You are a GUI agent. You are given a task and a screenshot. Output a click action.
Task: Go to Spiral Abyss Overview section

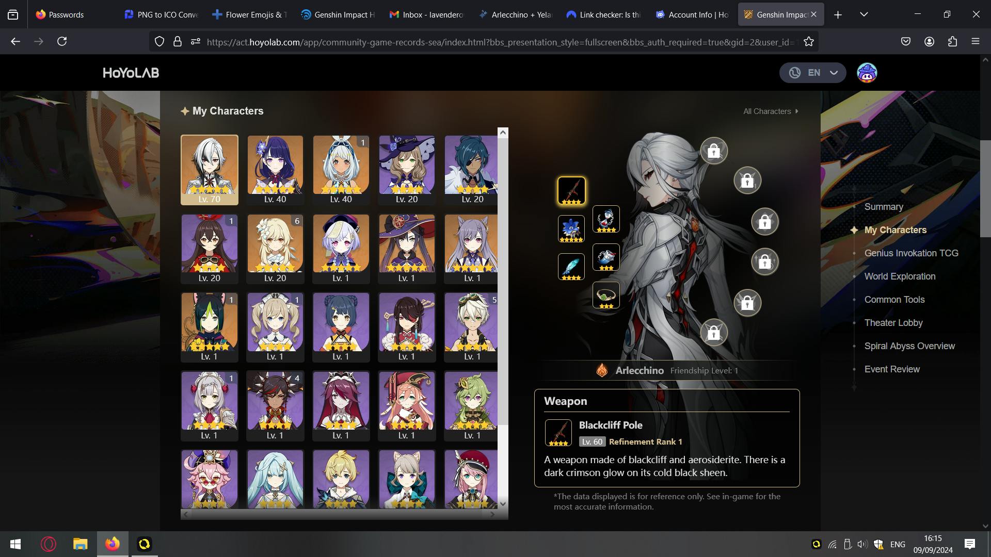tap(909, 346)
